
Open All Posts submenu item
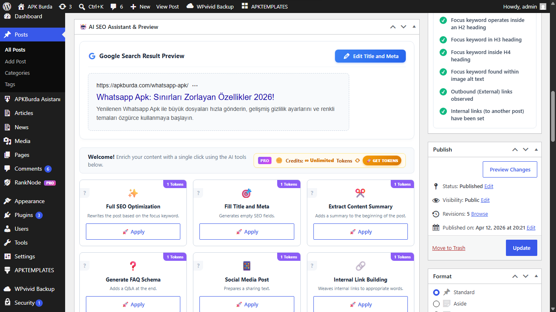pos(15,50)
